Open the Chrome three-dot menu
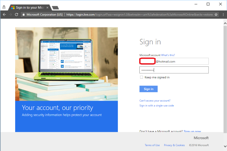This screenshot has height=151, width=227. tap(223, 15)
